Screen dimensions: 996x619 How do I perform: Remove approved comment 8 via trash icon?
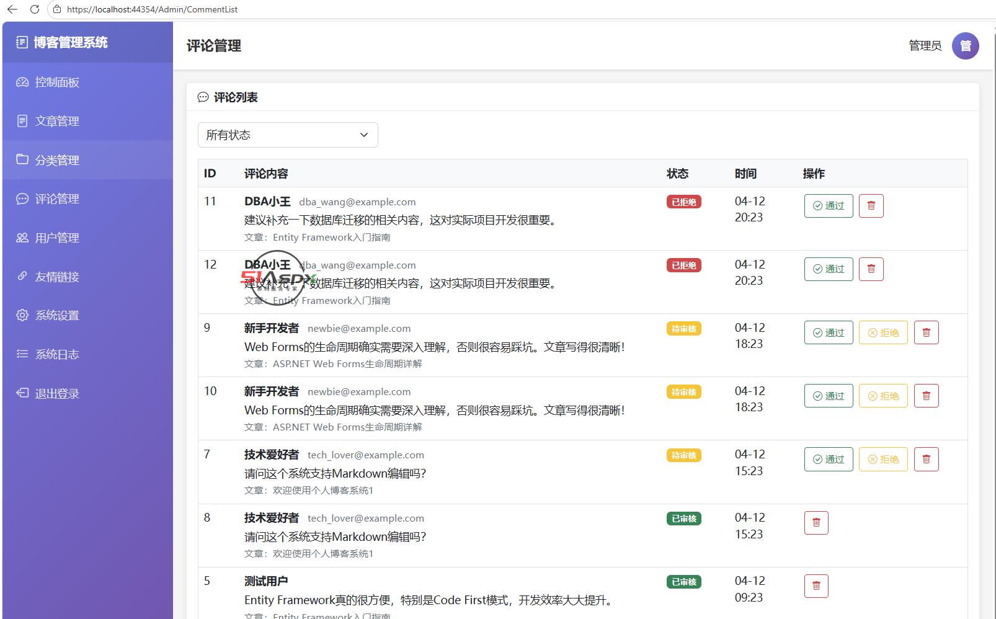click(x=816, y=523)
